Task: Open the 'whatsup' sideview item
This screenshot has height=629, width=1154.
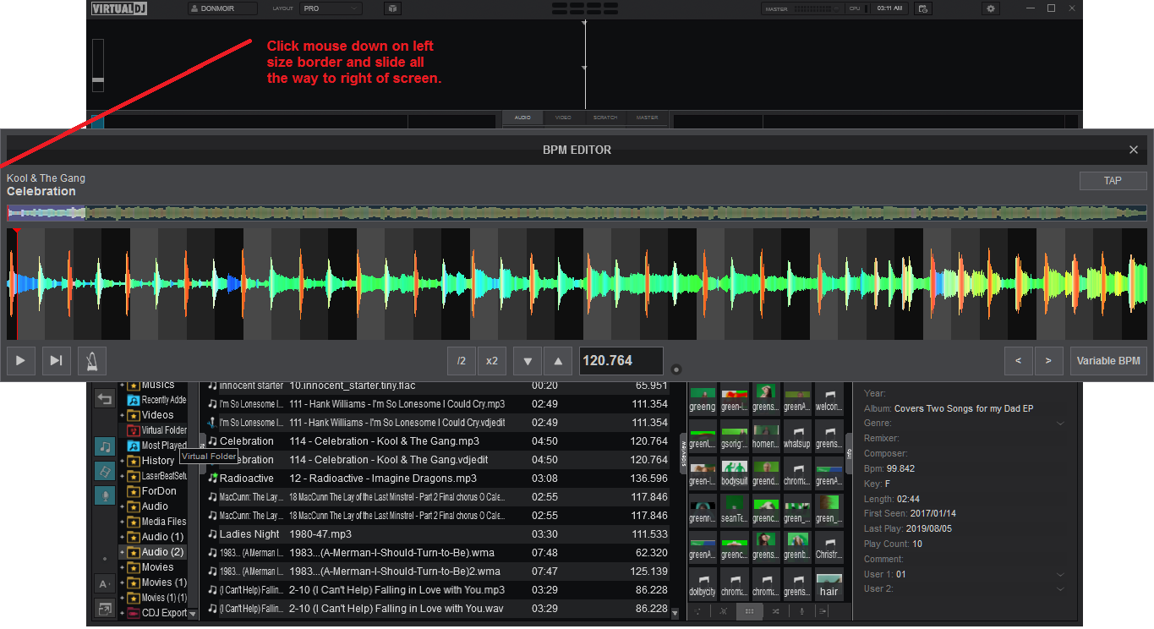Action: (x=797, y=435)
